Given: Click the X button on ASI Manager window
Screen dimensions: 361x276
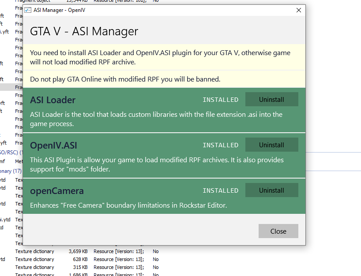Looking at the screenshot, I should pyautogui.click(x=299, y=10).
